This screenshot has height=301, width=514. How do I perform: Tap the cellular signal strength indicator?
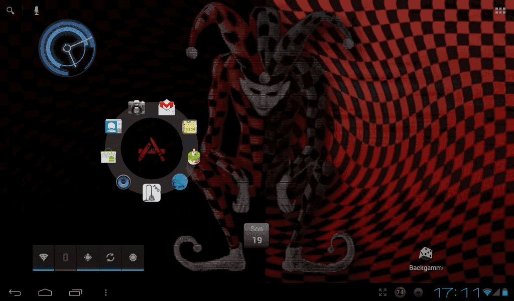[496, 292]
